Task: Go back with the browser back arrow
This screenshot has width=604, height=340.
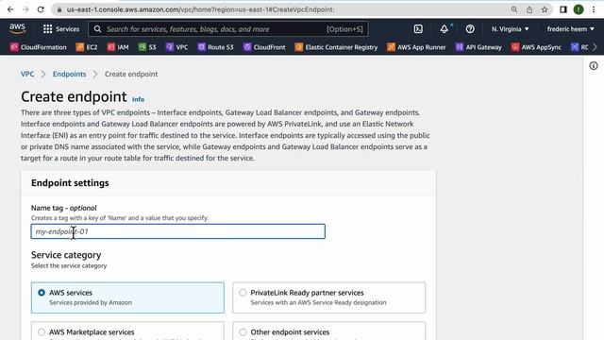Action: (10, 9)
